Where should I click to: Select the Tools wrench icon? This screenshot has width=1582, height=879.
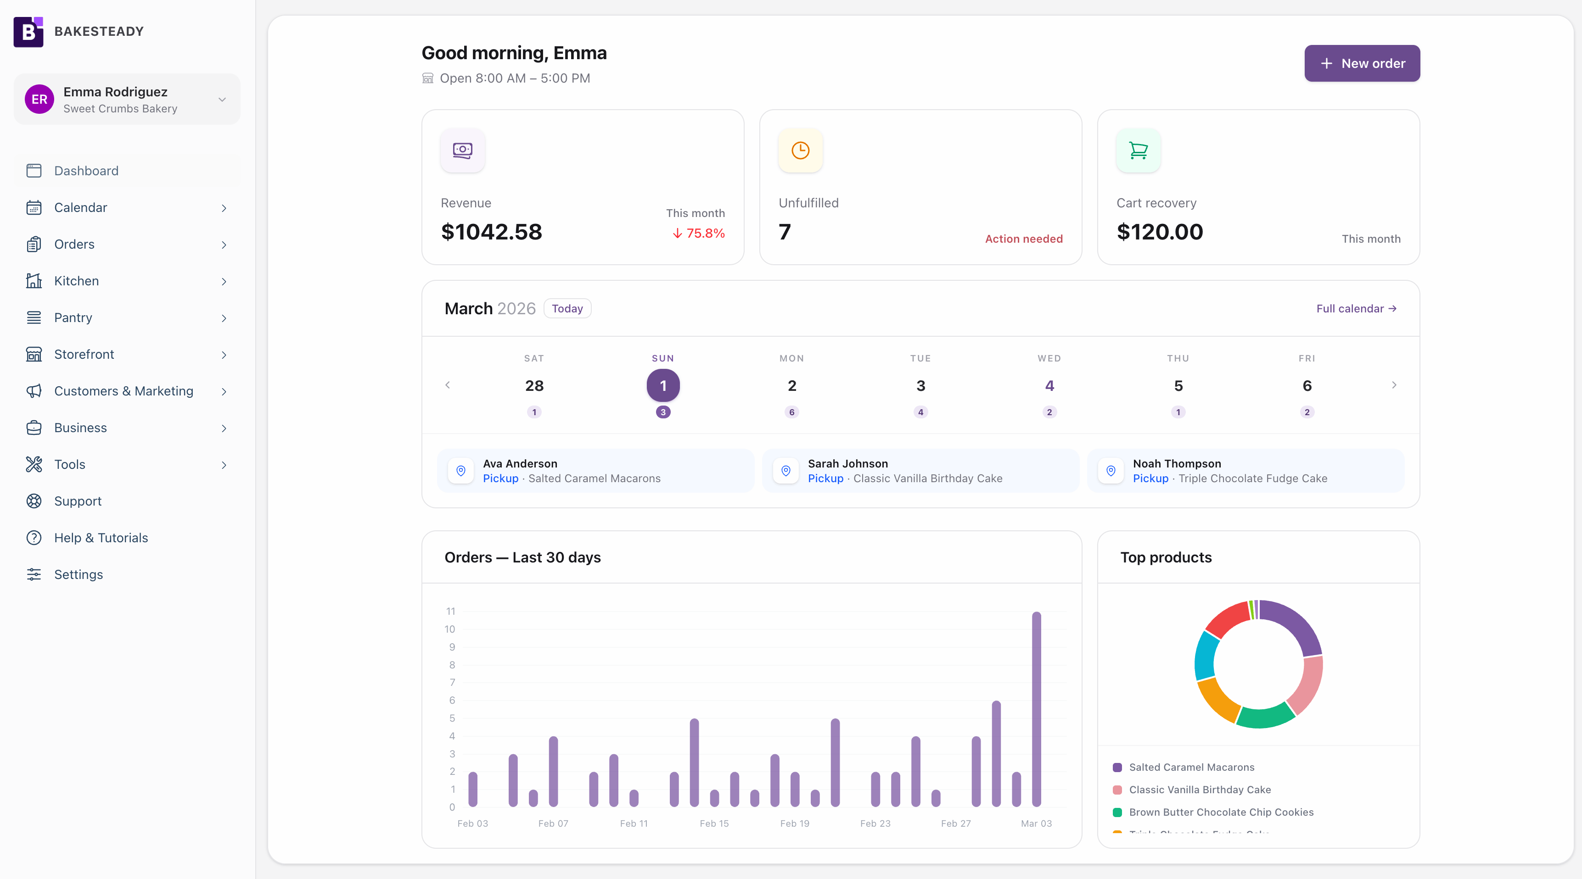34,464
